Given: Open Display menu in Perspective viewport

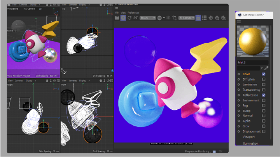Looking at the screenshot, I should tap(33, 5).
